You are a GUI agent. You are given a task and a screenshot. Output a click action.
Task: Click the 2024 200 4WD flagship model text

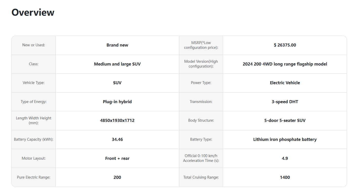coord(285,64)
